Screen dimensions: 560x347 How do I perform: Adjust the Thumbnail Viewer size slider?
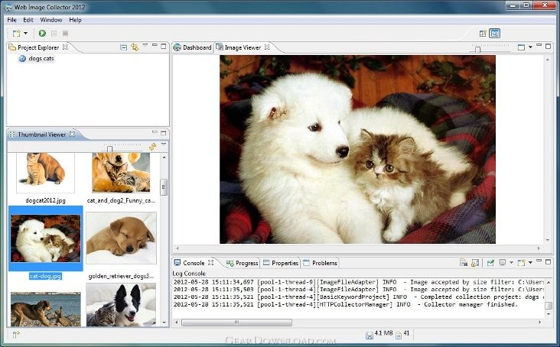(109, 148)
